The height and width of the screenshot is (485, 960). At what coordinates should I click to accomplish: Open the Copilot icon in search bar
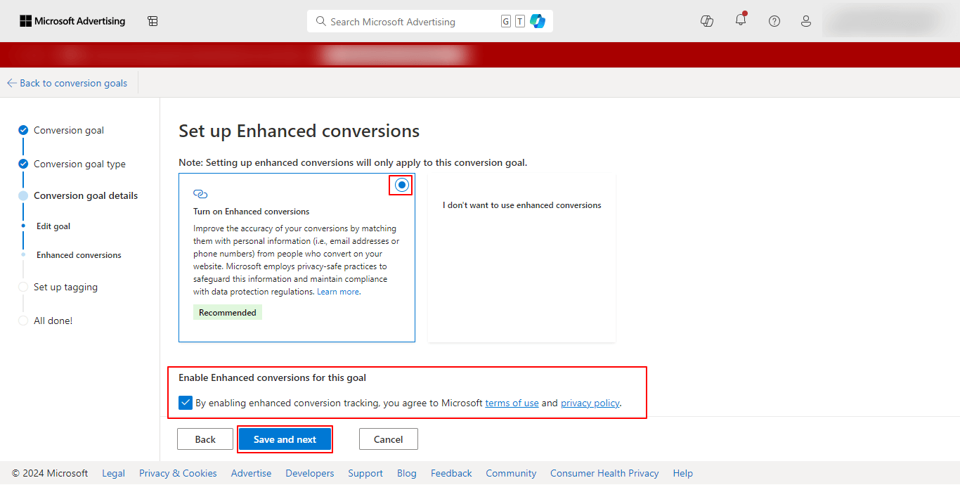tap(538, 21)
